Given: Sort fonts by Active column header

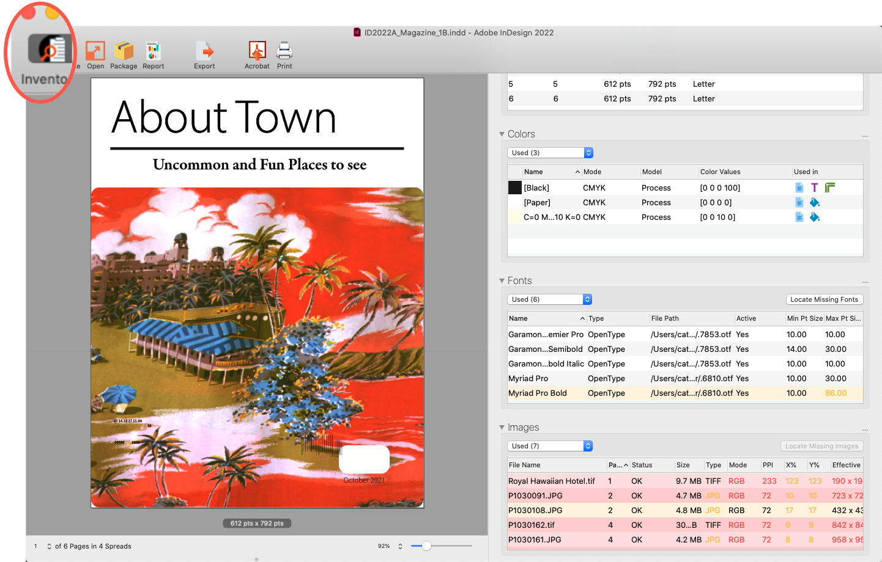Looking at the screenshot, I should coord(760,318).
